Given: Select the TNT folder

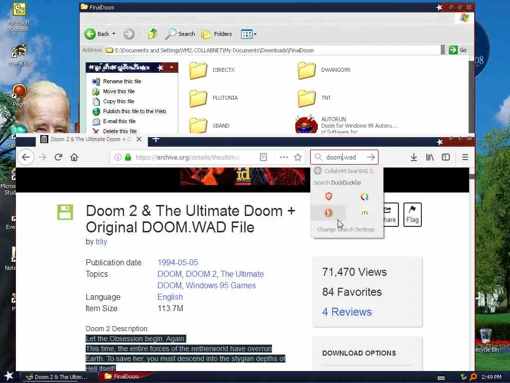Looking at the screenshot, I should (314, 98).
